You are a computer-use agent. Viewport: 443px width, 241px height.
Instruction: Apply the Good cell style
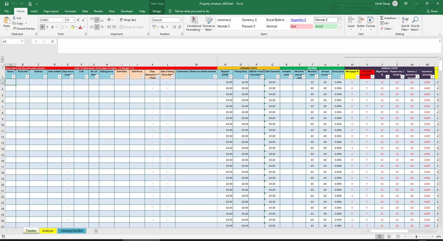tap(326, 26)
